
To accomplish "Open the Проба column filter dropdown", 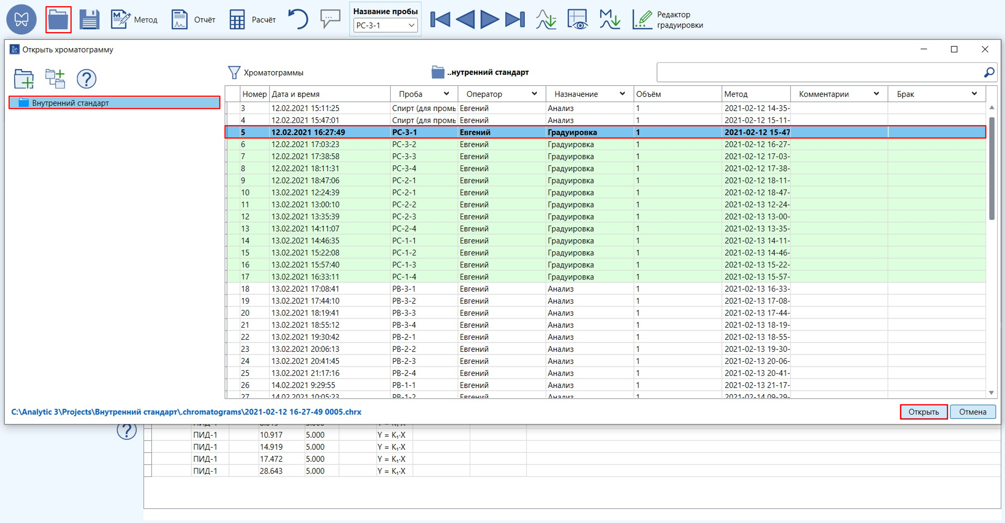I will point(446,94).
